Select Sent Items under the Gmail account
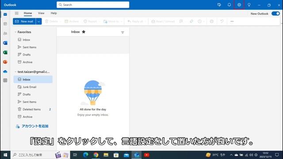283x159 pixels. [x=33, y=102]
